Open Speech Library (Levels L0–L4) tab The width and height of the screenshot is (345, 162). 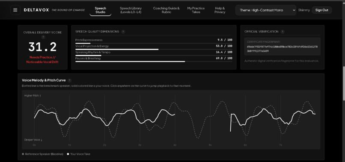(131, 10)
